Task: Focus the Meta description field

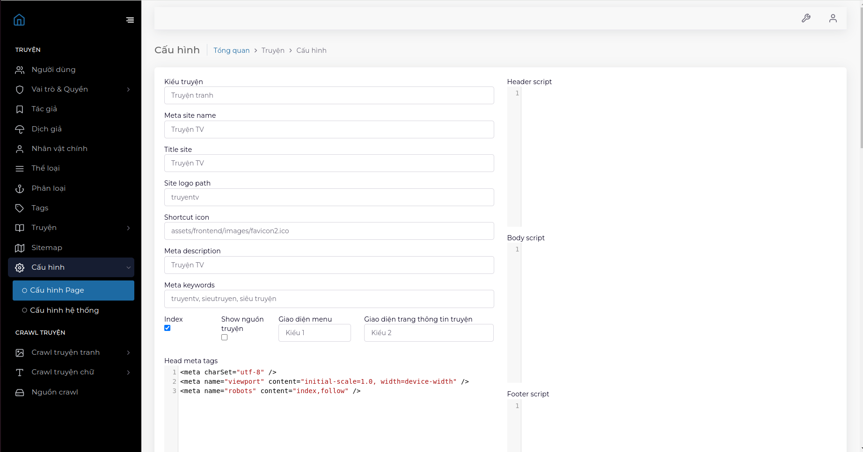Action: click(329, 265)
